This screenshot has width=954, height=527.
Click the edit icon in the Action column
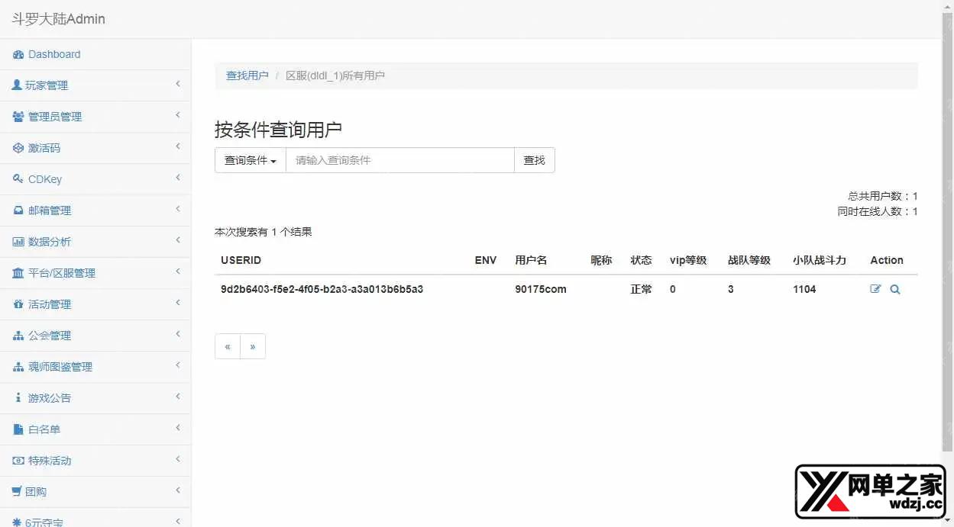tap(875, 289)
